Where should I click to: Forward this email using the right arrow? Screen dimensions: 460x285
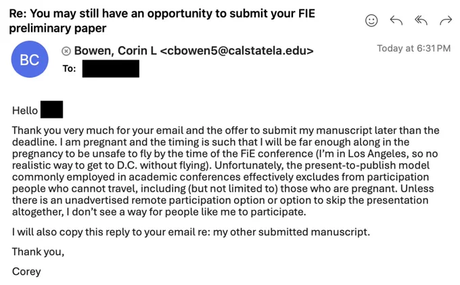pos(446,20)
